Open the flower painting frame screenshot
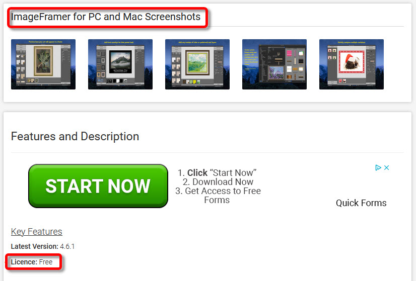Image resolution: width=416 pixels, height=281 pixels. click(43, 64)
